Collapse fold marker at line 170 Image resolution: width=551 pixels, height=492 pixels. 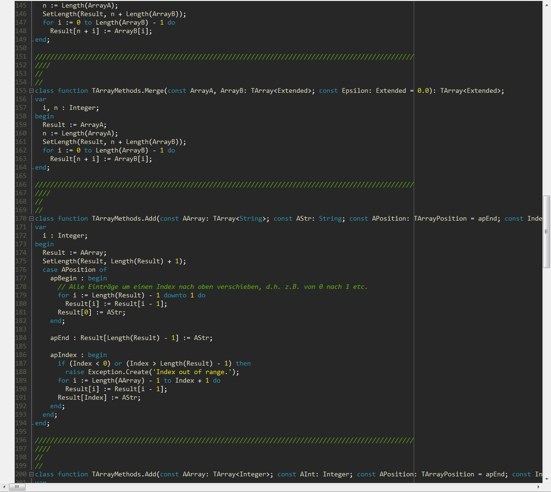32,219
